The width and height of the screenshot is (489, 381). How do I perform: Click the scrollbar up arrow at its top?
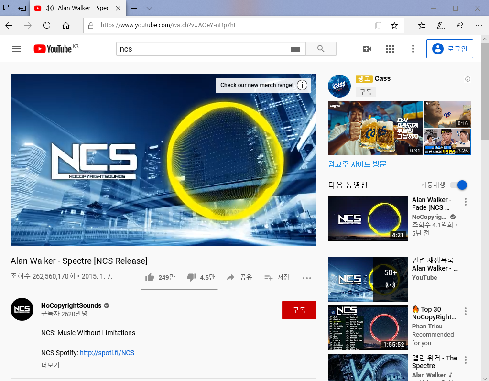coord(485,39)
